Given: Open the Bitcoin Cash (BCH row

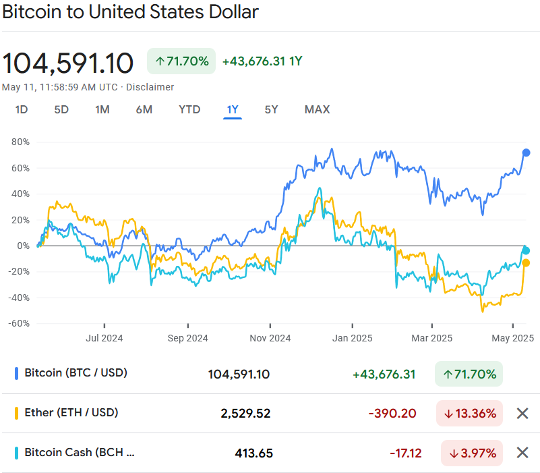Looking at the screenshot, I should click(x=270, y=453).
